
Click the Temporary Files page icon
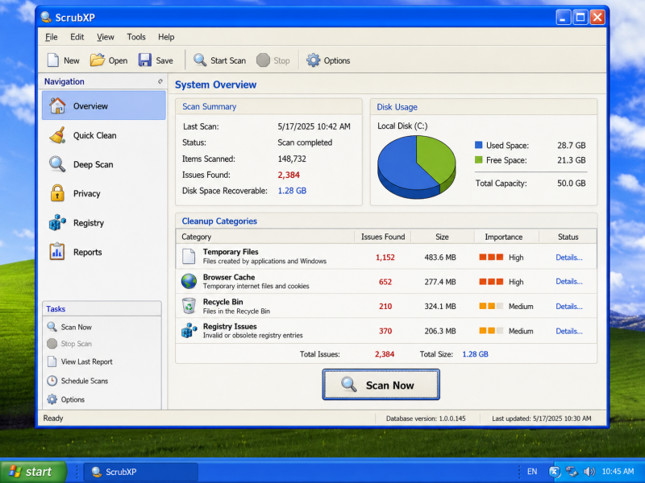(x=189, y=256)
